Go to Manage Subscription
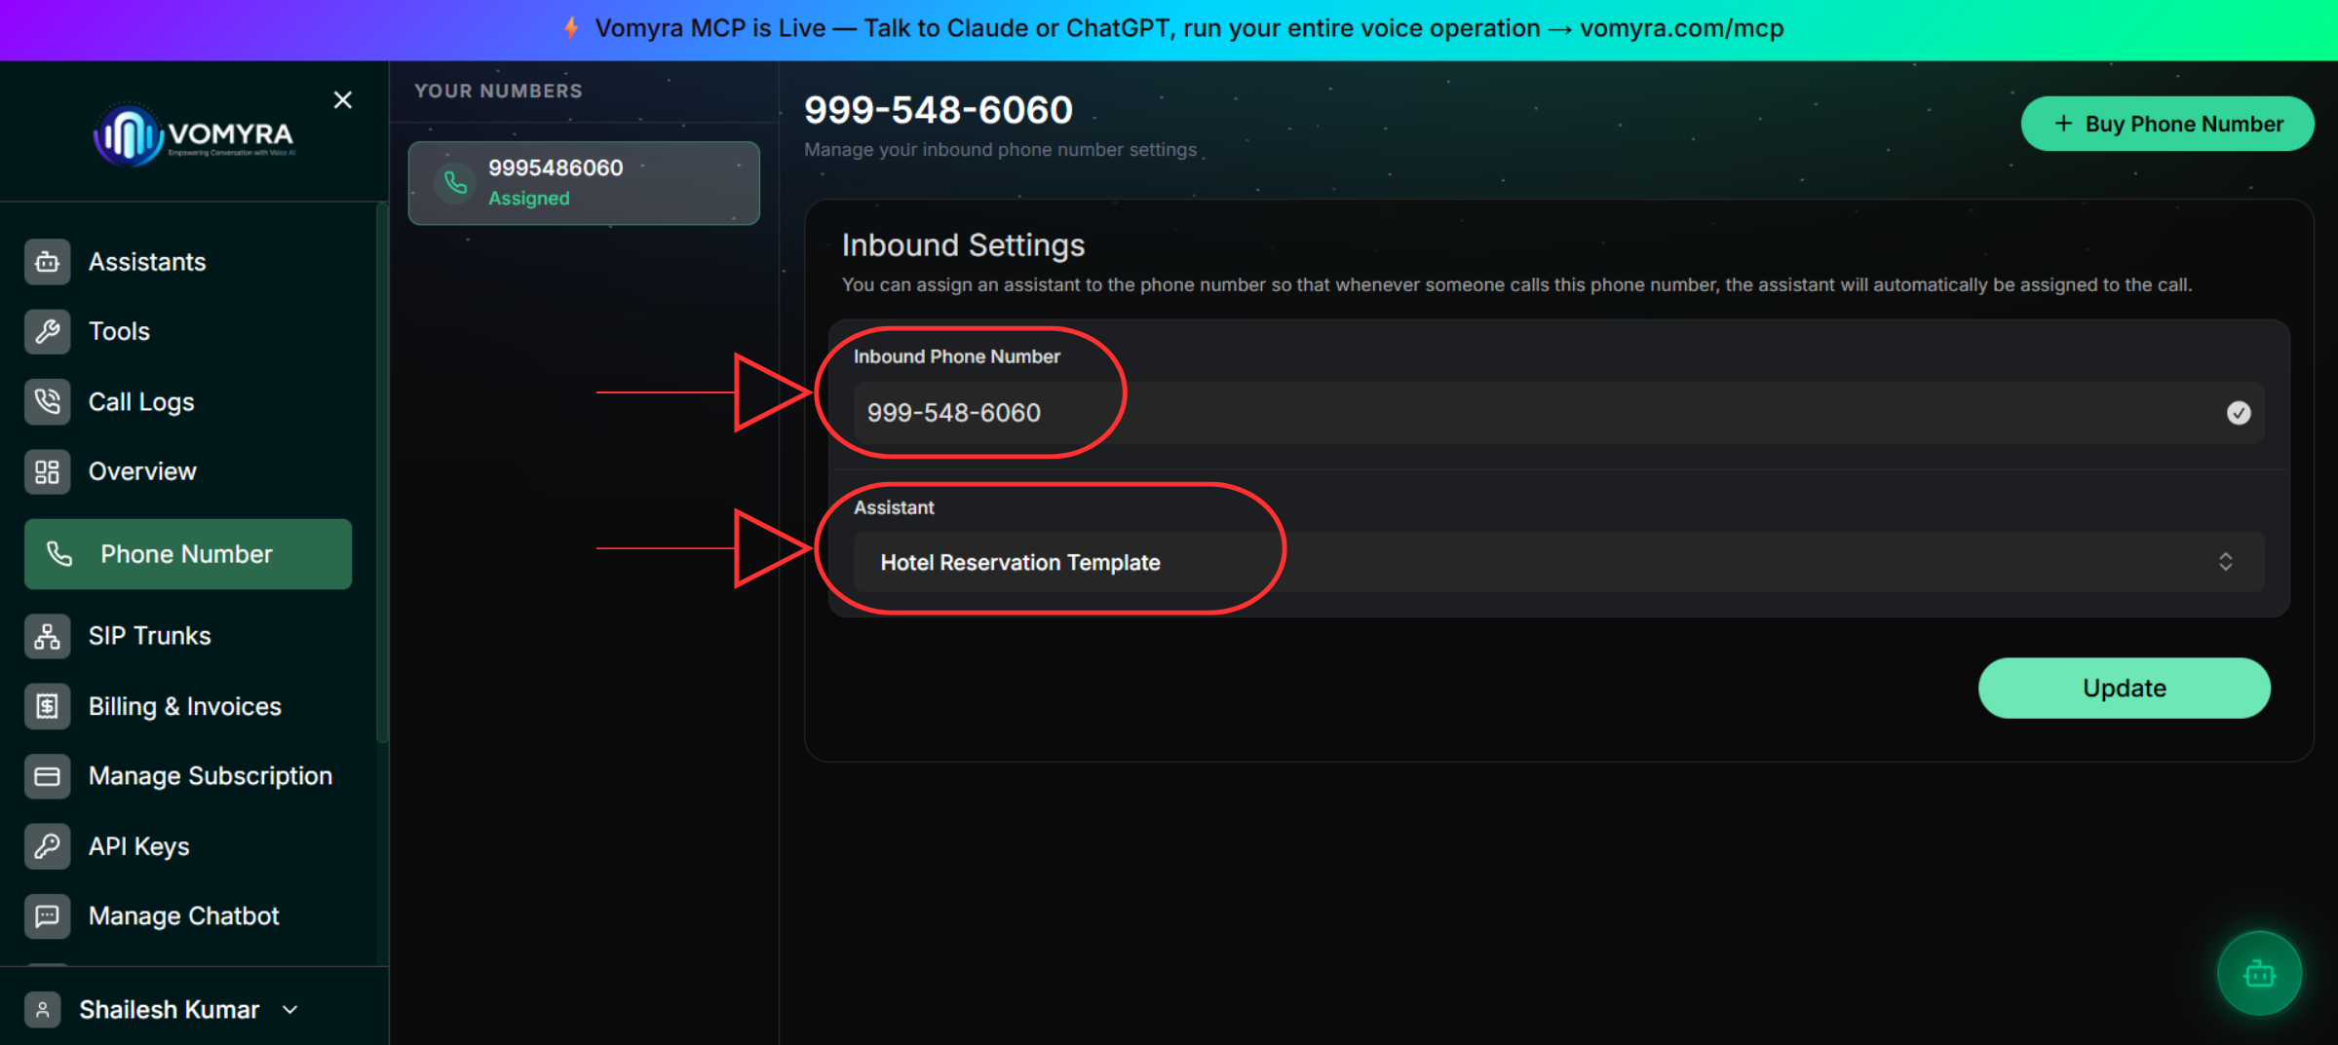The image size is (2338, 1045). (x=188, y=776)
